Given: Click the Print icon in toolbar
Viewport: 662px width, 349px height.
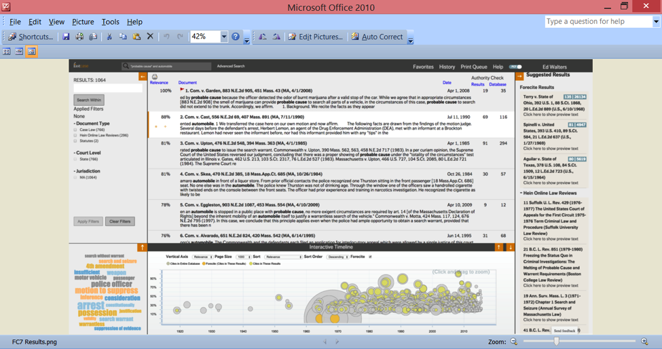Looking at the screenshot, I should [79, 37].
